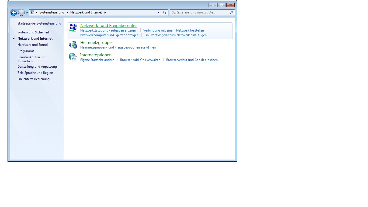Click Browserverlauf und Cookies löschen

192,60
